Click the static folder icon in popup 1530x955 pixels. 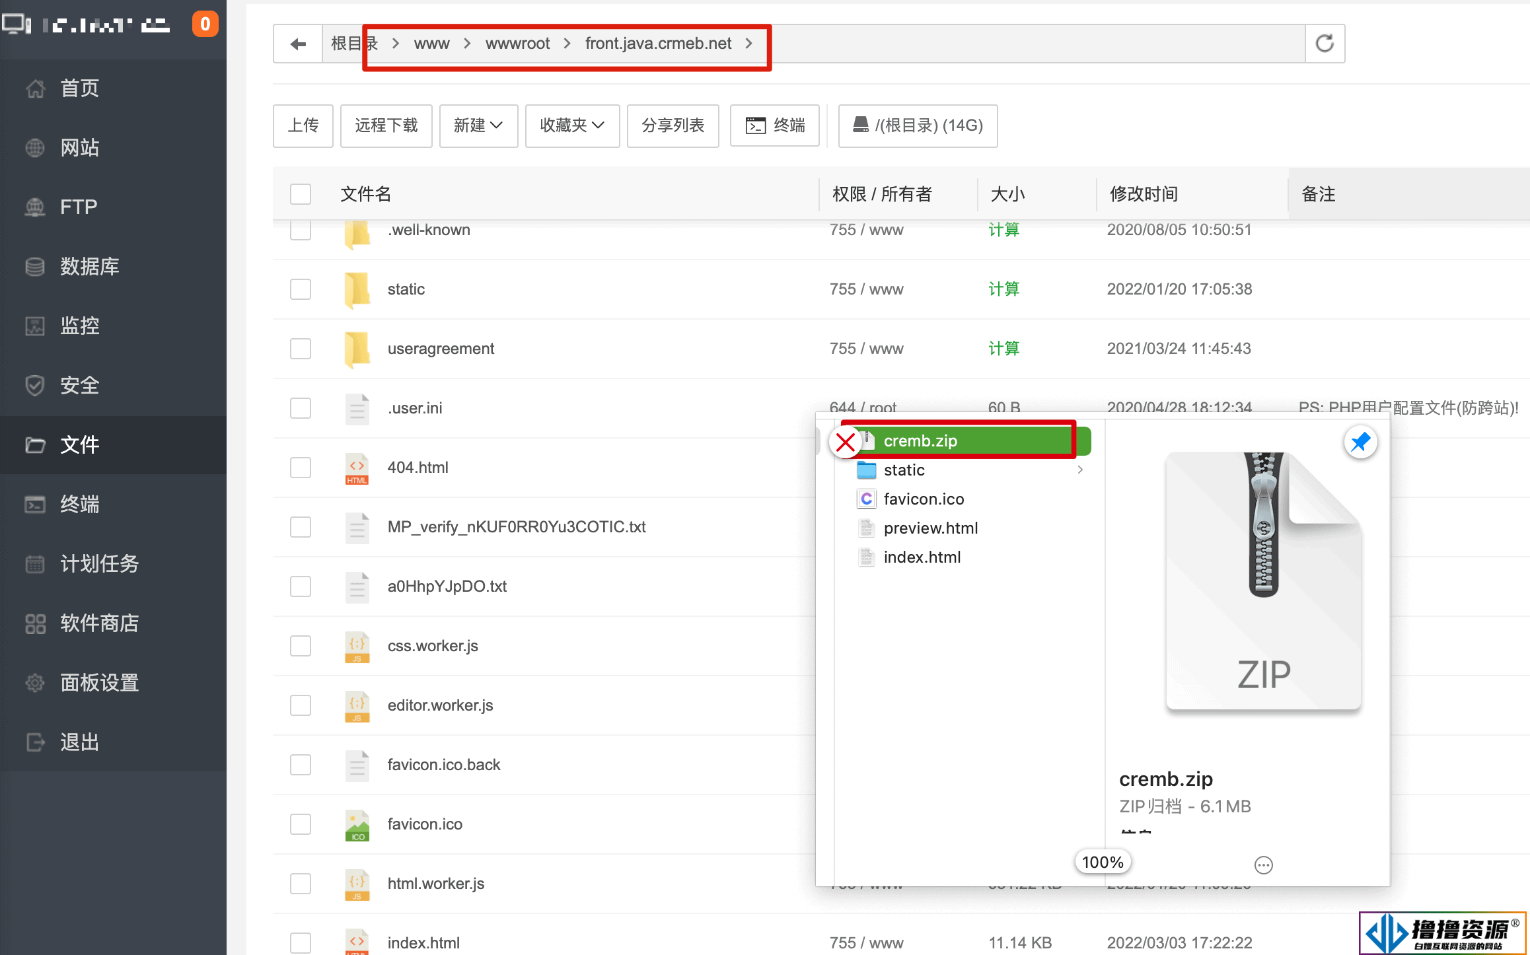[x=866, y=470]
